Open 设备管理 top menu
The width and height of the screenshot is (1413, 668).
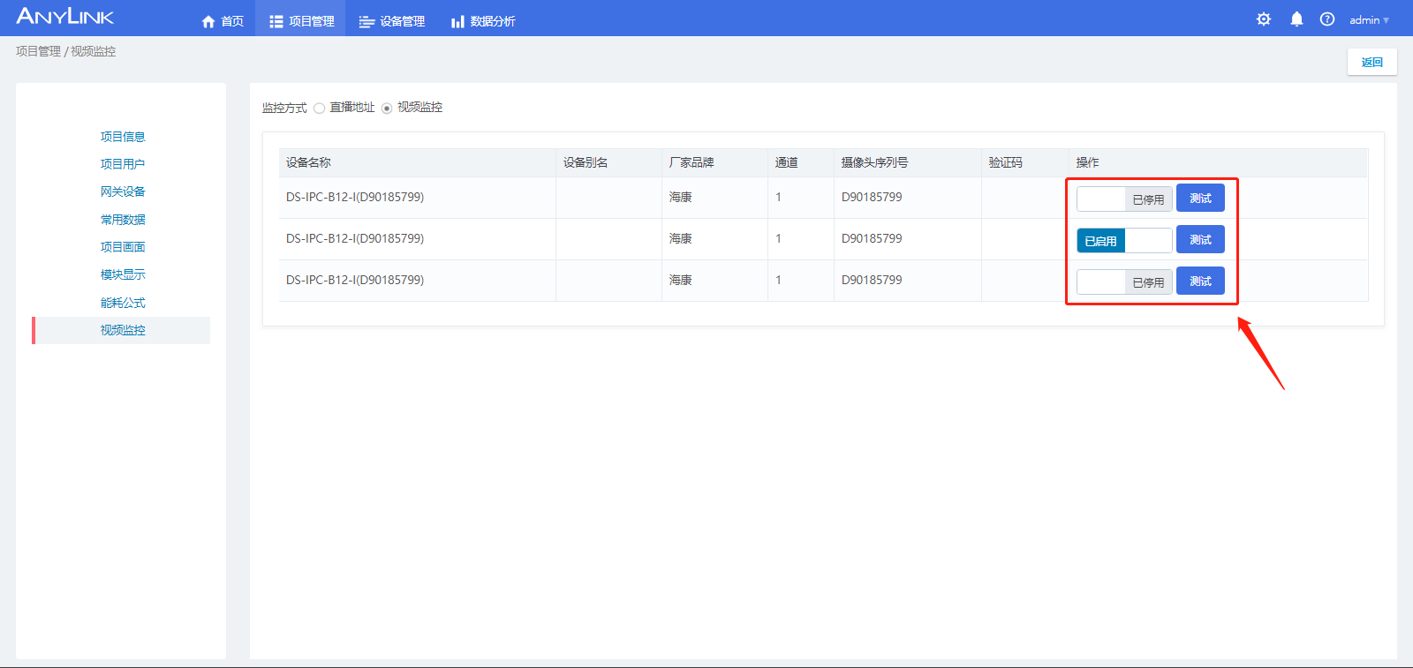click(x=391, y=21)
